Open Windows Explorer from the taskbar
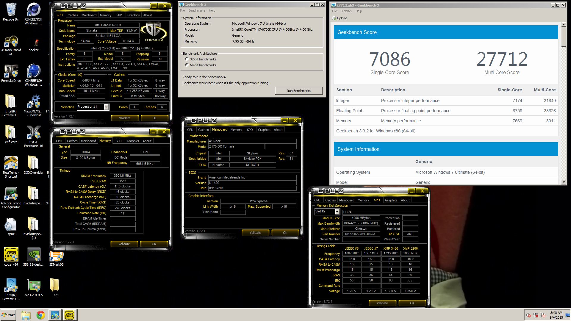 (x=26, y=315)
